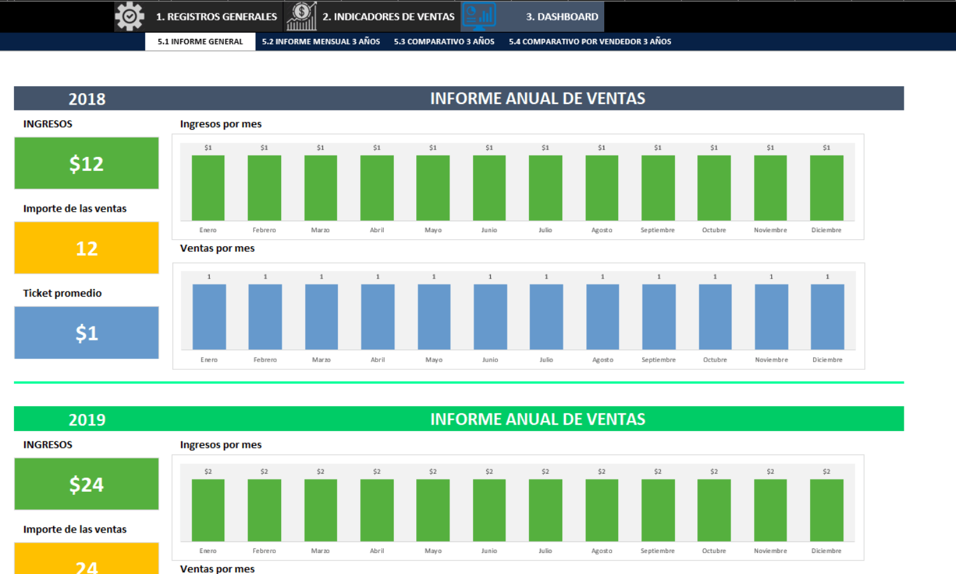Image resolution: width=956 pixels, height=574 pixels.
Task: Click the 2018 Importe de las ventas label
Action: pyautogui.click(x=75, y=209)
